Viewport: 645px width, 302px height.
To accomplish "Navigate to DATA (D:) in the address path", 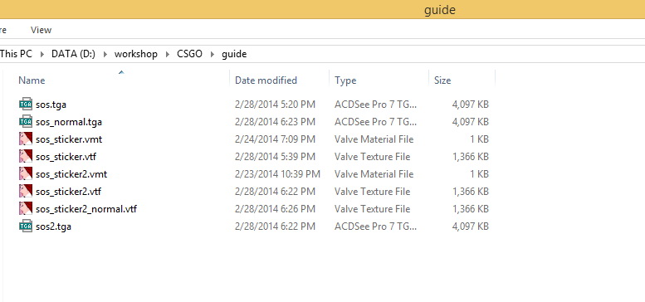I will click(73, 54).
